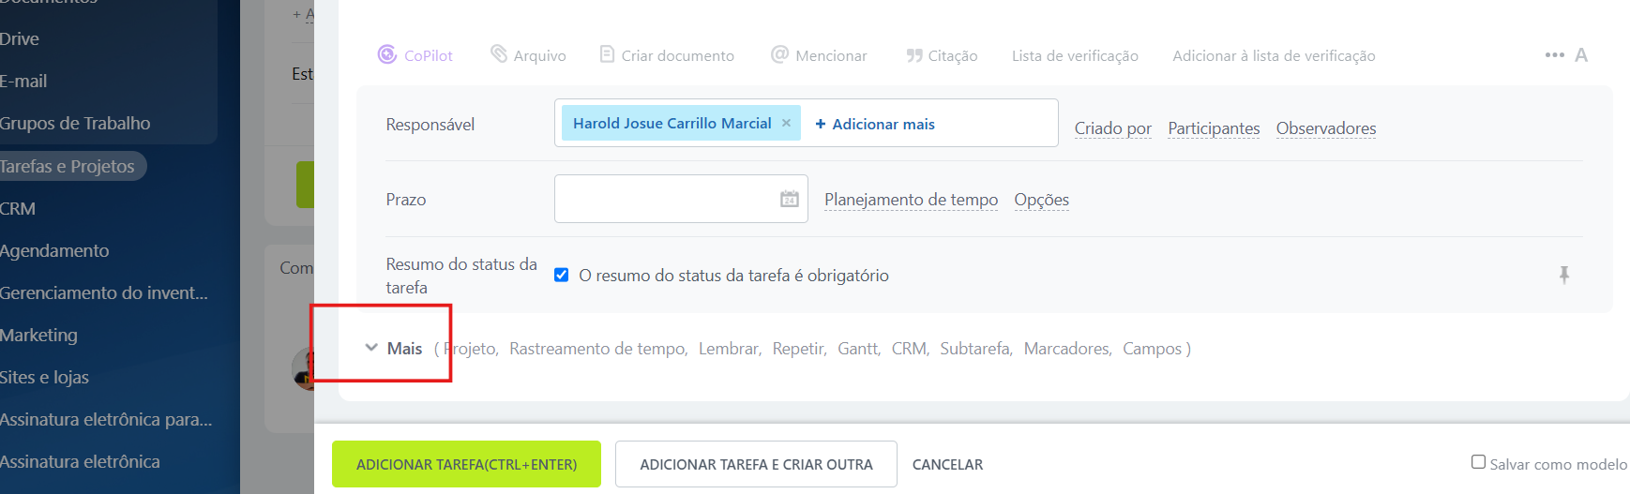Click the Criar documento icon

[607, 54]
